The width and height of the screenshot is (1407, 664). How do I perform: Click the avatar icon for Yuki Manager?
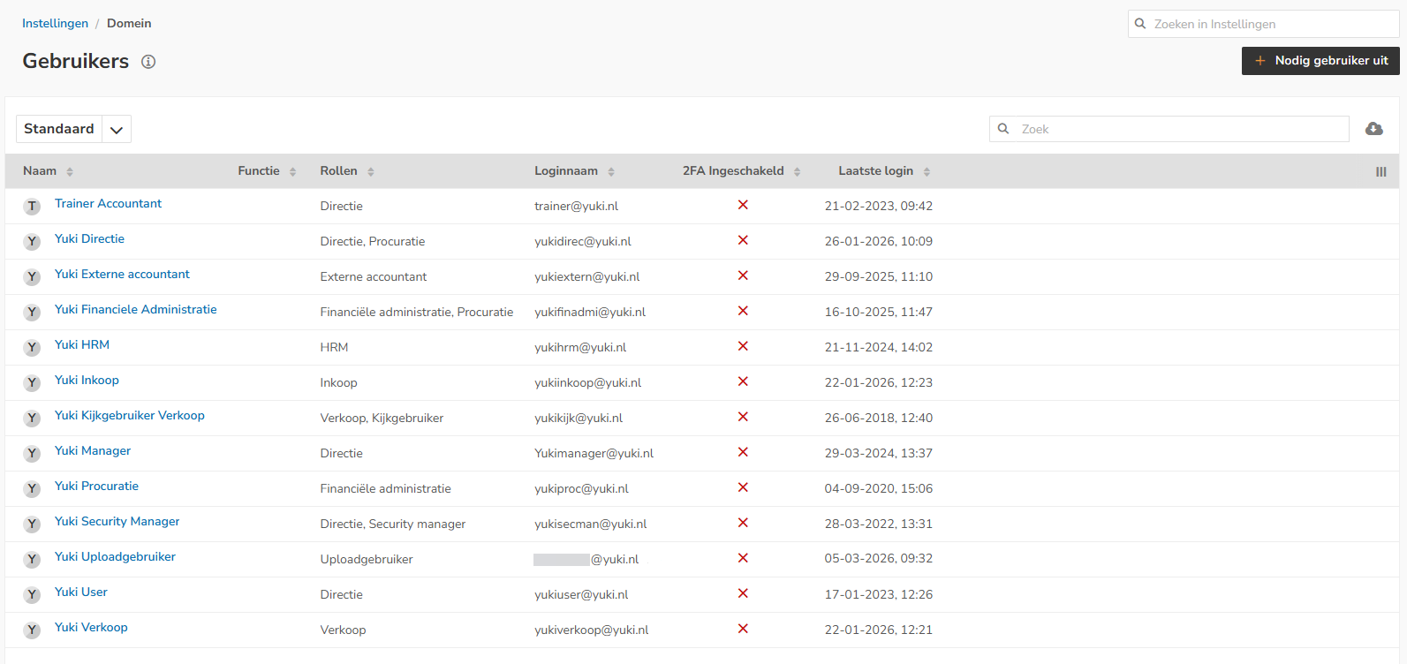33,453
